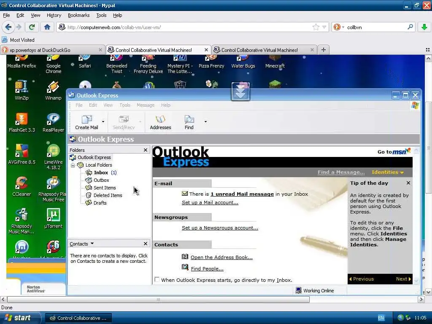
Task: Click the Control Collaborative taskbar button
Action: click(78, 318)
